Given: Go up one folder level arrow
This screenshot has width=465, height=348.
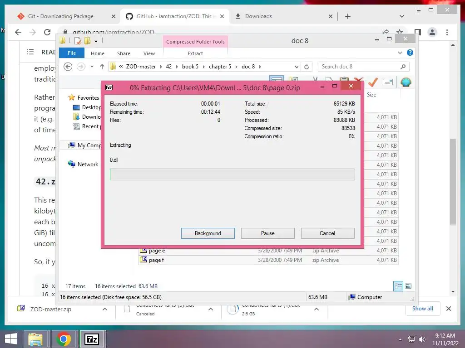Looking at the screenshot, I should (x=102, y=67).
